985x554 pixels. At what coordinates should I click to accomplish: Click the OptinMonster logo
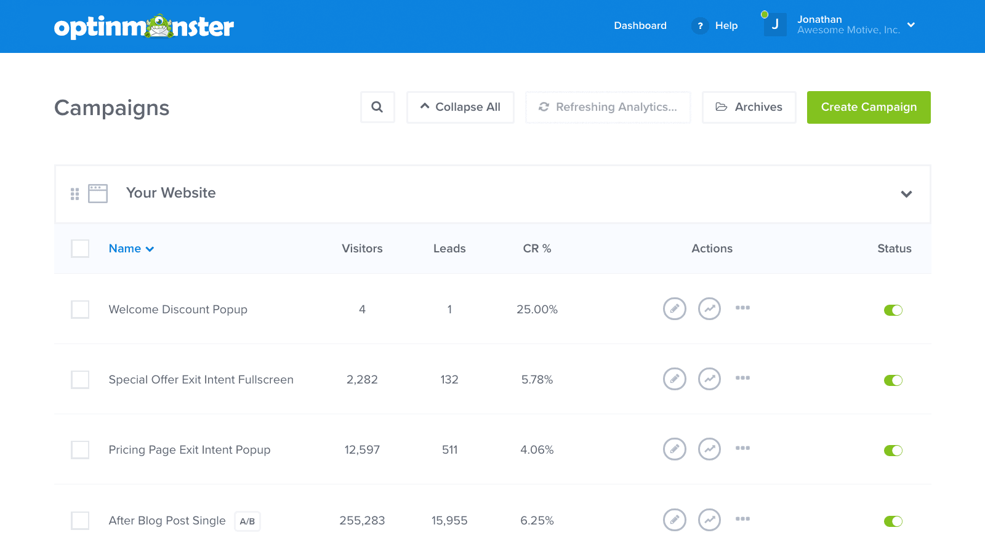(144, 26)
